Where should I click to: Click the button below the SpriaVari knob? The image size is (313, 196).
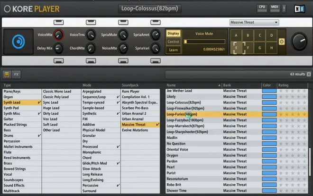156,60
